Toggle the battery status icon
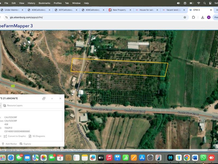The width and height of the screenshot is (218, 164). [x=192, y=3]
